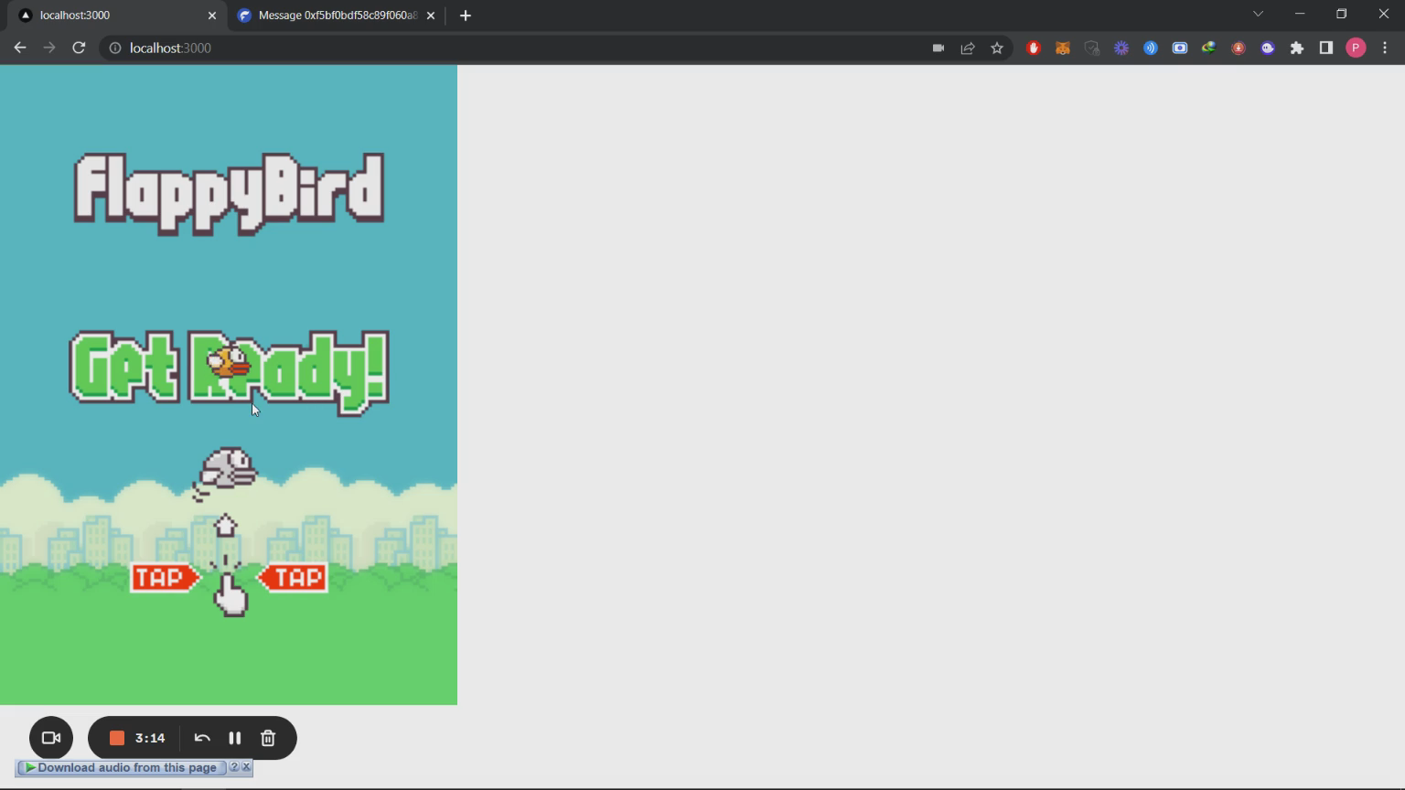Click the left TAP label
The width and height of the screenshot is (1405, 790).
pos(165,578)
